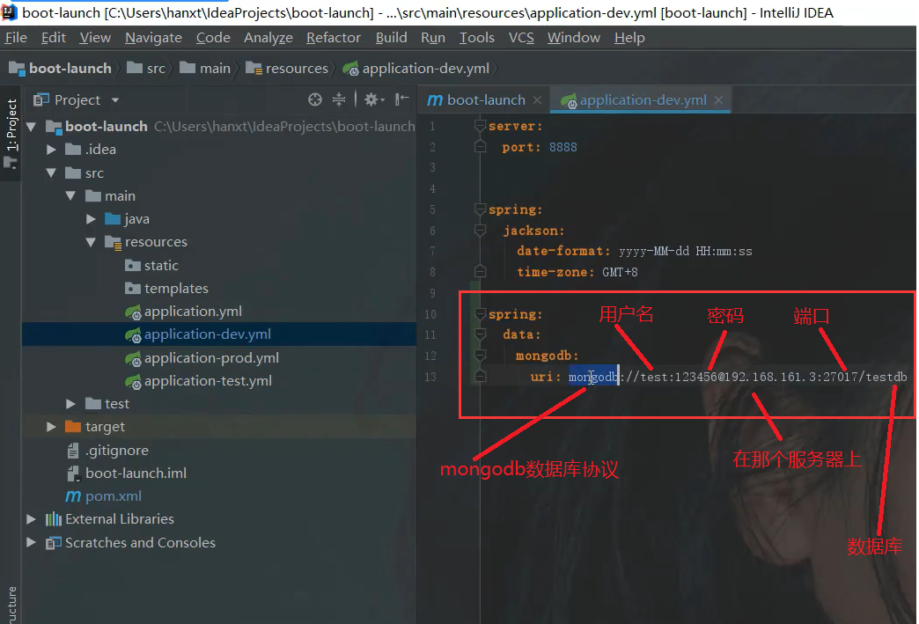Click the application.yml Spring file icon

[x=133, y=312]
